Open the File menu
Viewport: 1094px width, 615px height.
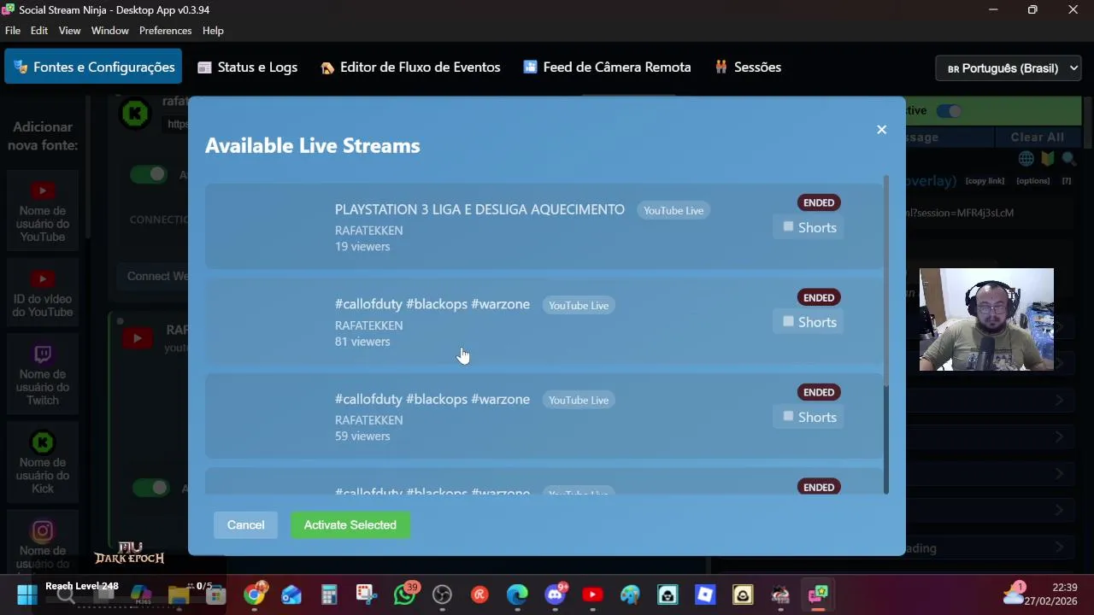coord(12,31)
